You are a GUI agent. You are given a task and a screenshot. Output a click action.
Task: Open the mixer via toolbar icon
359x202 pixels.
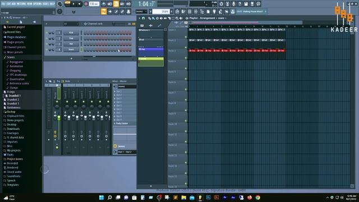coord(196,11)
